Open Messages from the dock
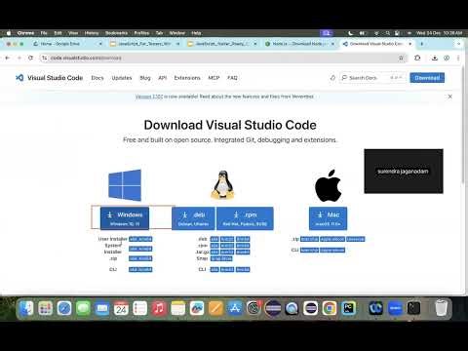The image size is (468, 351). (83, 308)
